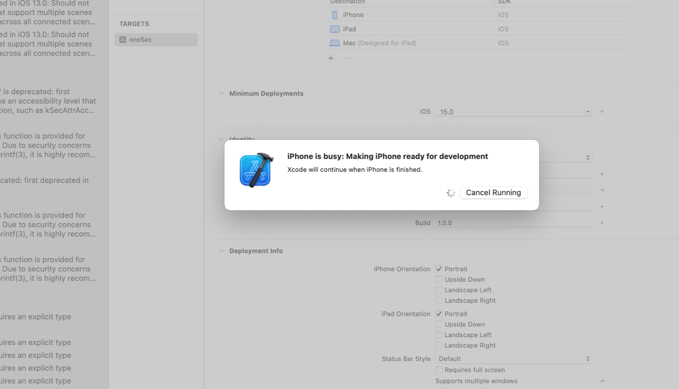Click the Minimum Deployments heading text

click(266, 94)
